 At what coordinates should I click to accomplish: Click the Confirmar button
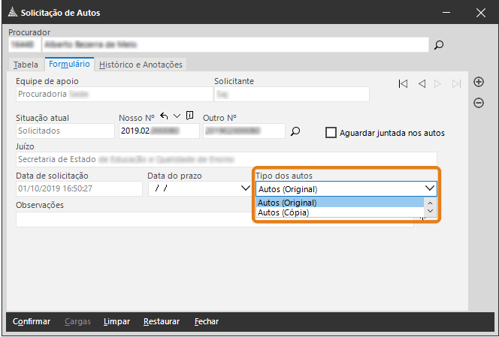click(x=32, y=321)
